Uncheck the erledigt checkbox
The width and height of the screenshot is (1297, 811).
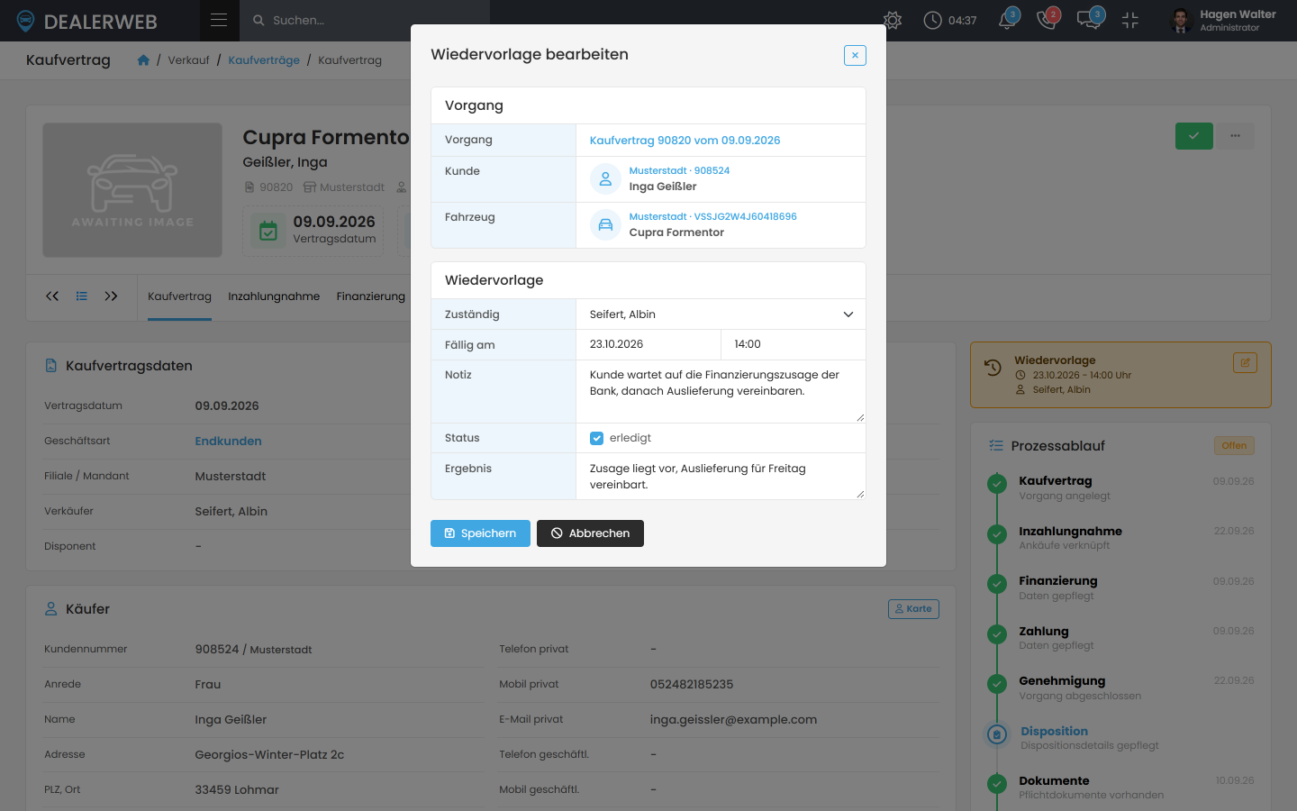pos(596,438)
